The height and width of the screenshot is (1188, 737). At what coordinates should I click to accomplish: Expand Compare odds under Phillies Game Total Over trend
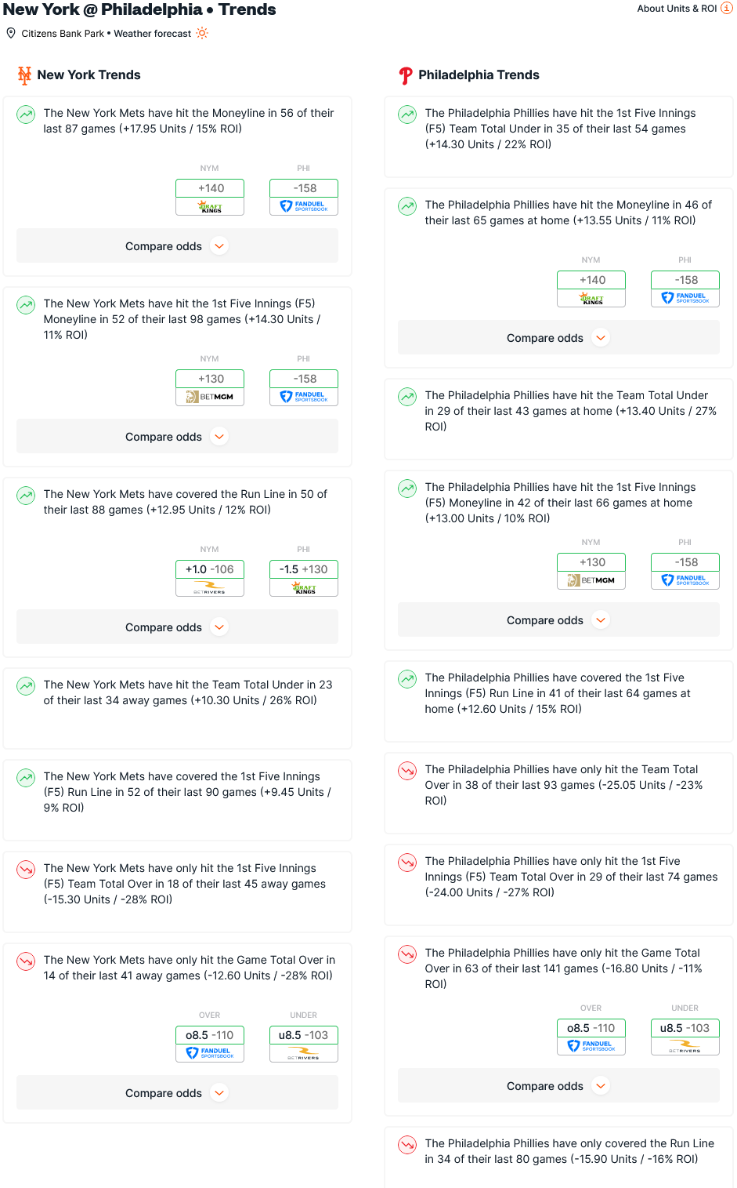pos(558,1085)
